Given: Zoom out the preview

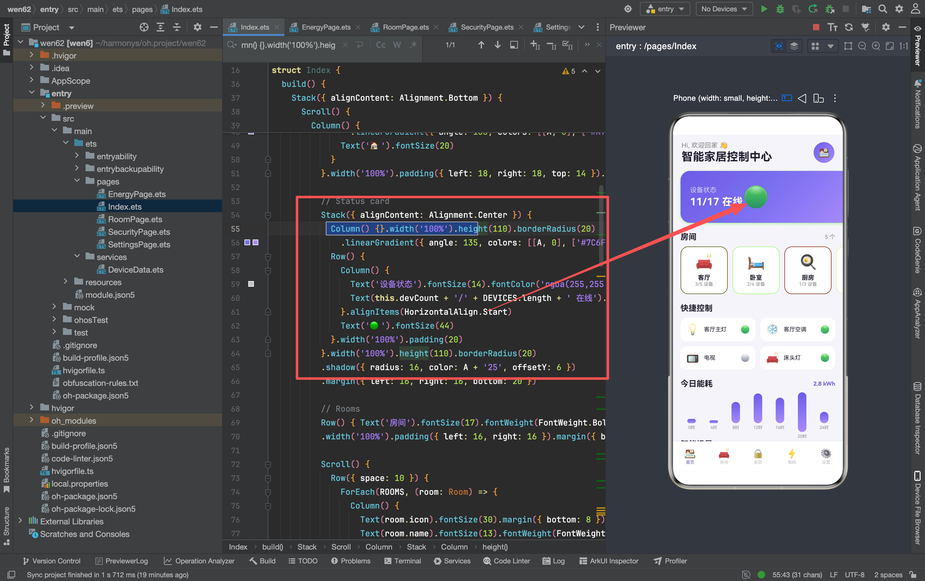Looking at the screenshot, I should [862, 46].
